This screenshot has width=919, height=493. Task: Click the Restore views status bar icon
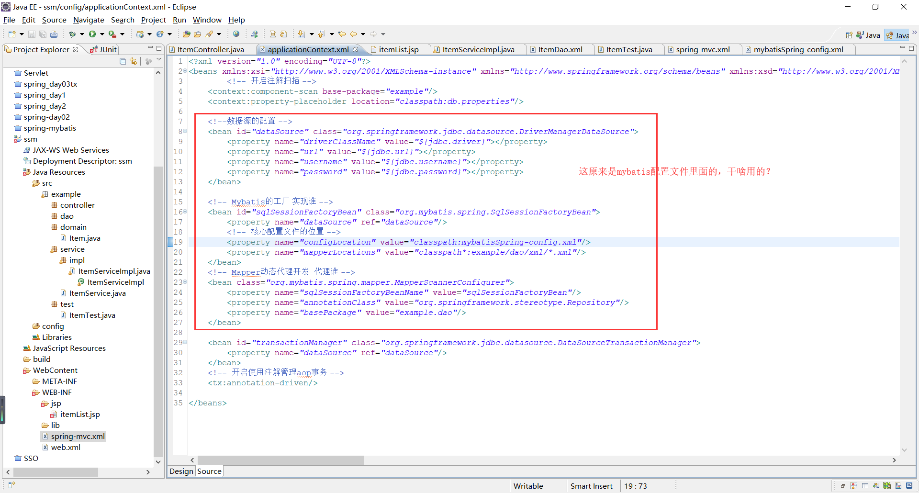tap(843, 486)
